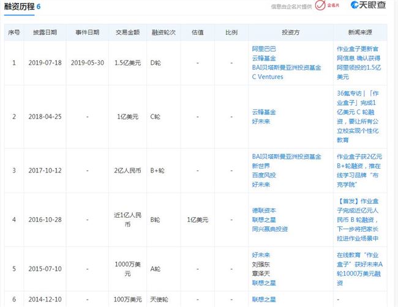Select investor name 刘强东
The height and width of the screenshot is (307, 398).
(261, 264)
